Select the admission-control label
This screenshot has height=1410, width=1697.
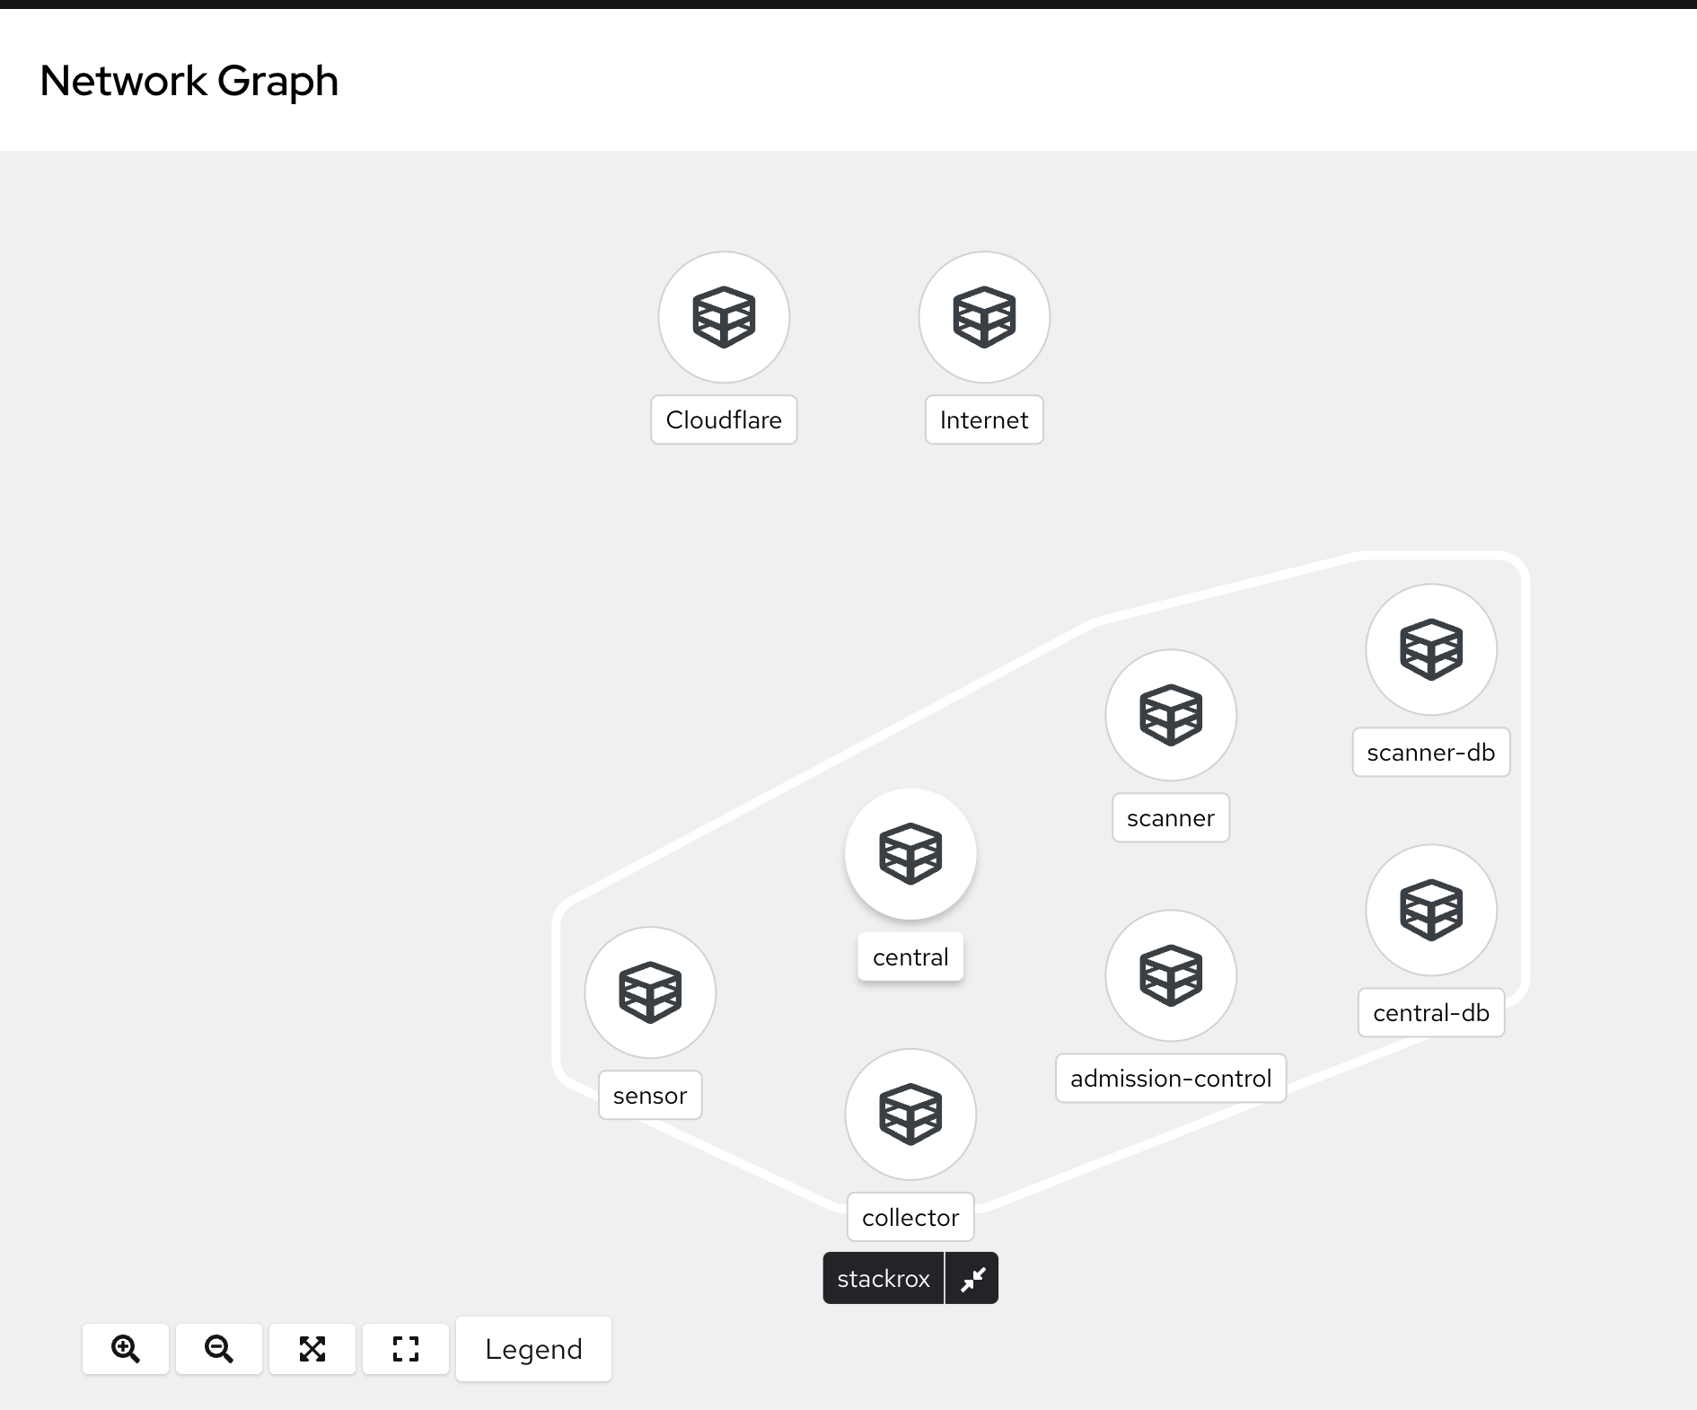tap(1171, 1078)
